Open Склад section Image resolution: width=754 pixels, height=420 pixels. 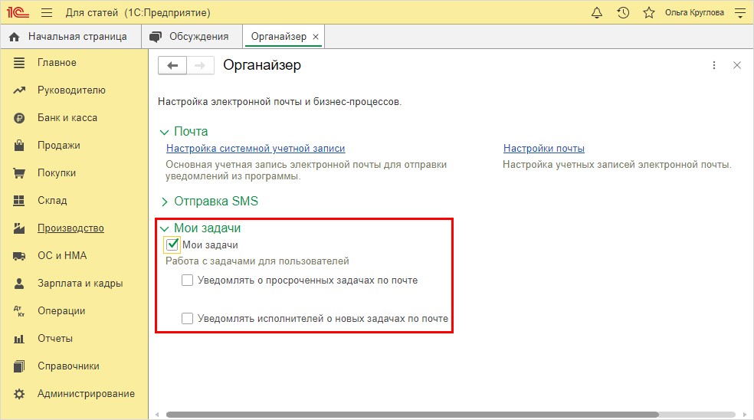[52, 201]
